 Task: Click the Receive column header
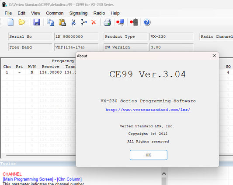[x=51, y=67]
